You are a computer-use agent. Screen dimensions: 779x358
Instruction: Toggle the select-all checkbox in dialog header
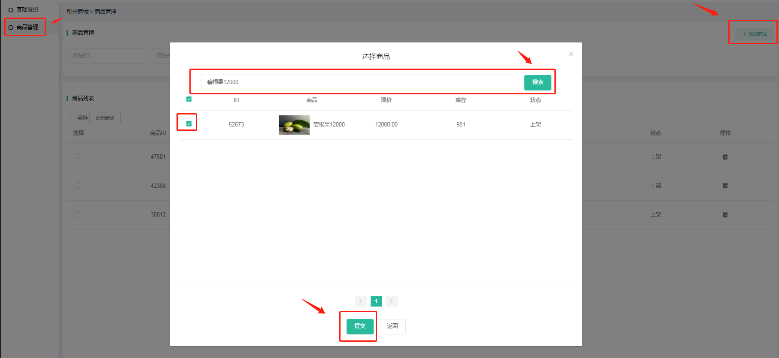(x=189, y=99)
